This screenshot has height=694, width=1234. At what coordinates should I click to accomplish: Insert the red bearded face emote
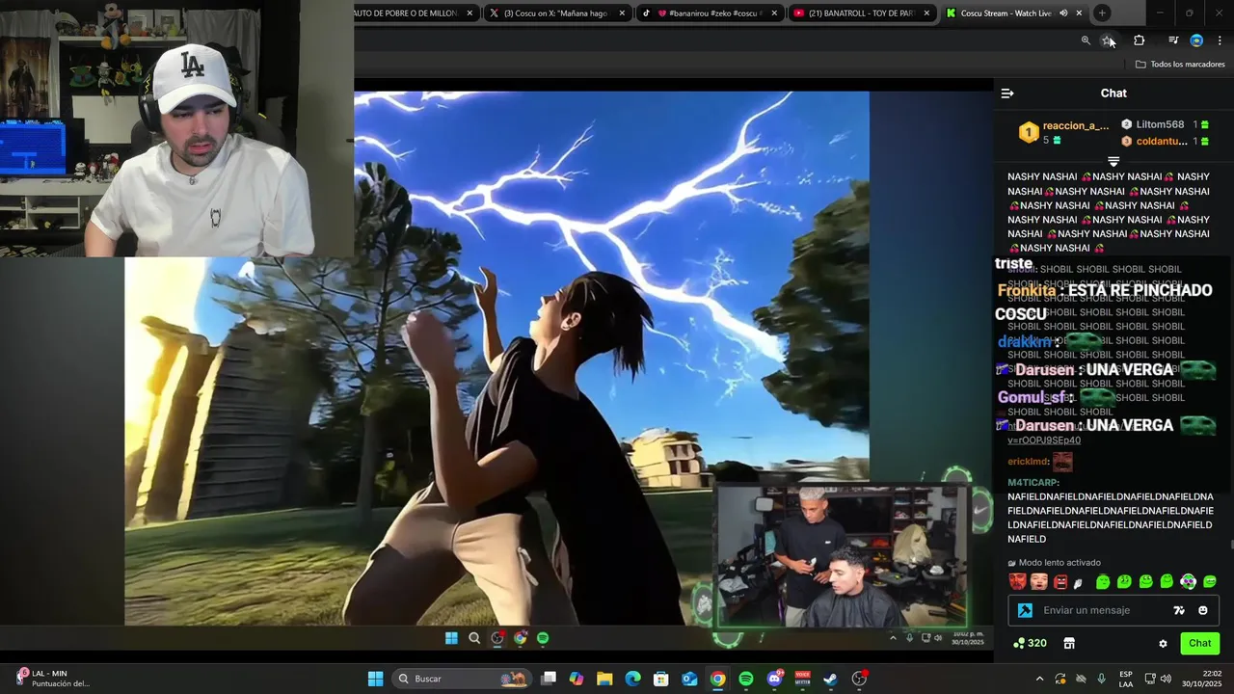pos(1017,582)
